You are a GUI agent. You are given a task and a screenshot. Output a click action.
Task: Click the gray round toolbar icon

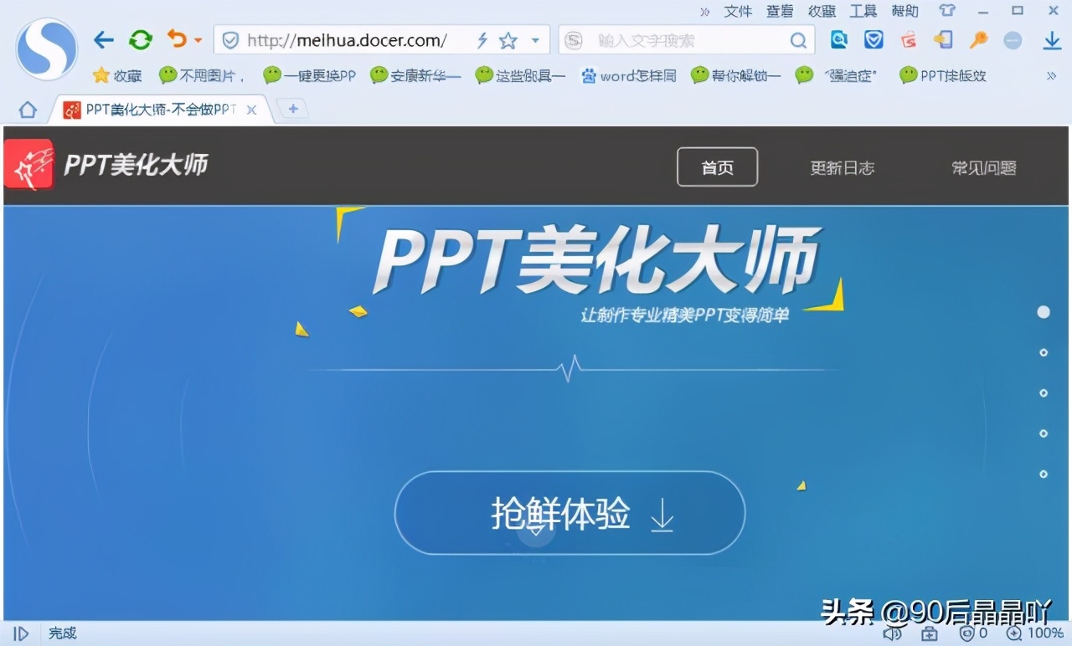(1013, 40)
